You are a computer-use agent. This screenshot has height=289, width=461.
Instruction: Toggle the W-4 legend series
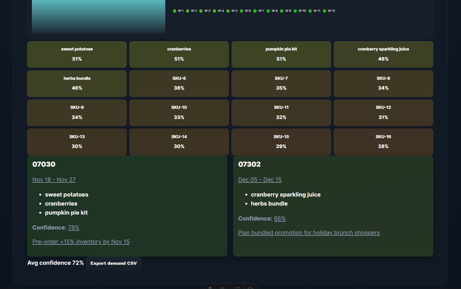(219, 11)
